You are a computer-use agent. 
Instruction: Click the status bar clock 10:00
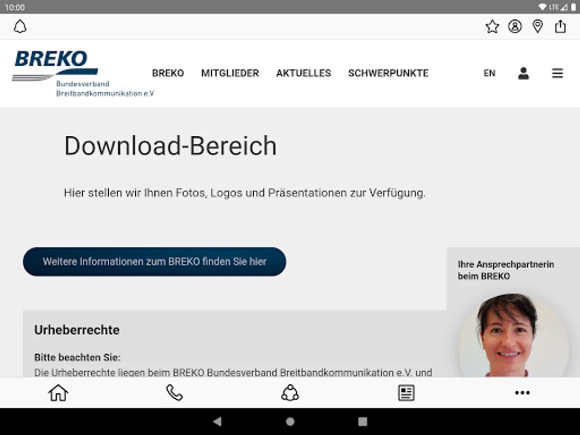pos(14,7)
